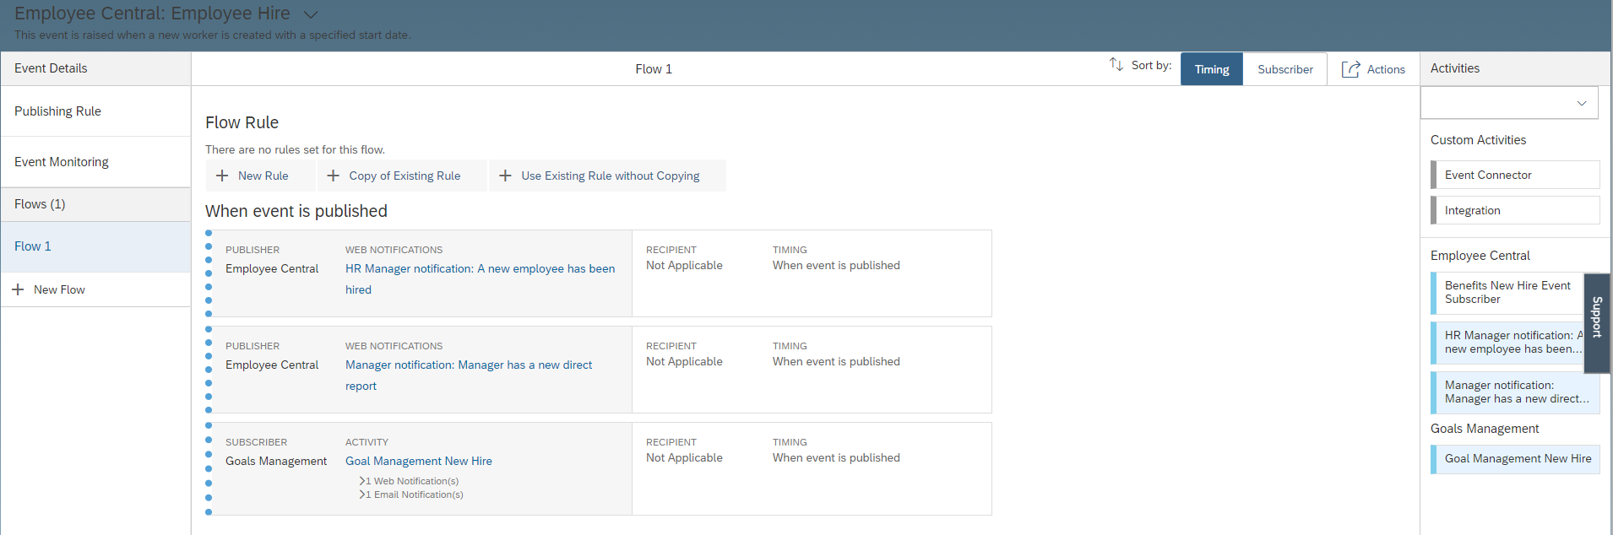Open Event Monitoring section
This screenshot has height=535, width=1613.
tap(95, 162)
